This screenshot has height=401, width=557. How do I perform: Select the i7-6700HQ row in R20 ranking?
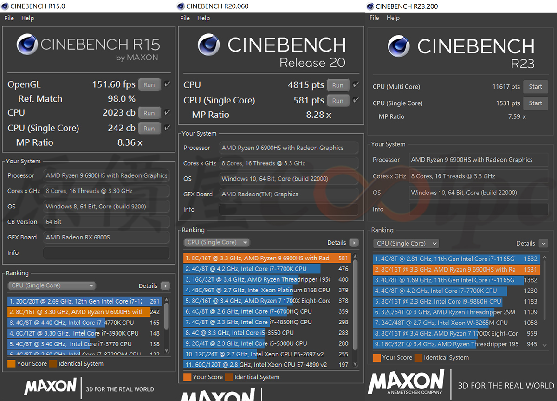point(267,311)
